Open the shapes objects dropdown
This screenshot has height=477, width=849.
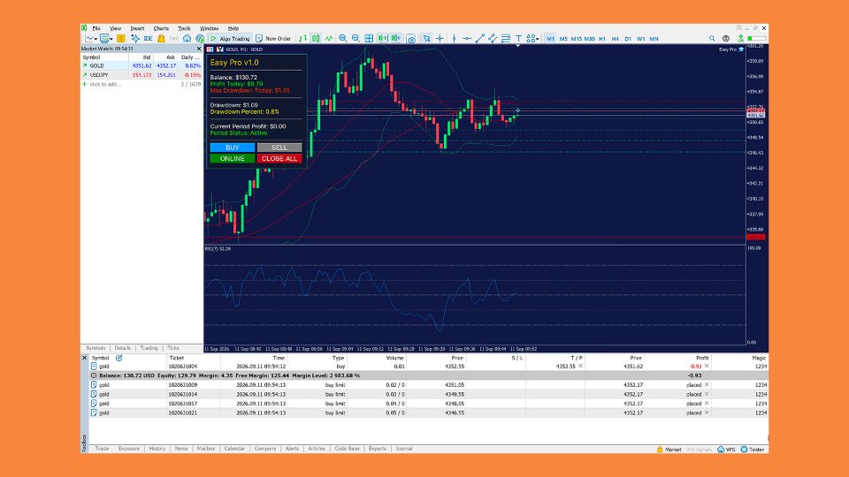[x=532, y=38]
